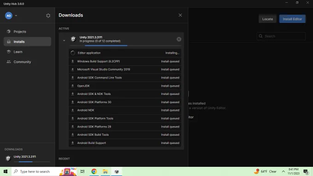
Task: Click the sidebar download progress bar
Action: (x=32, y=162)
